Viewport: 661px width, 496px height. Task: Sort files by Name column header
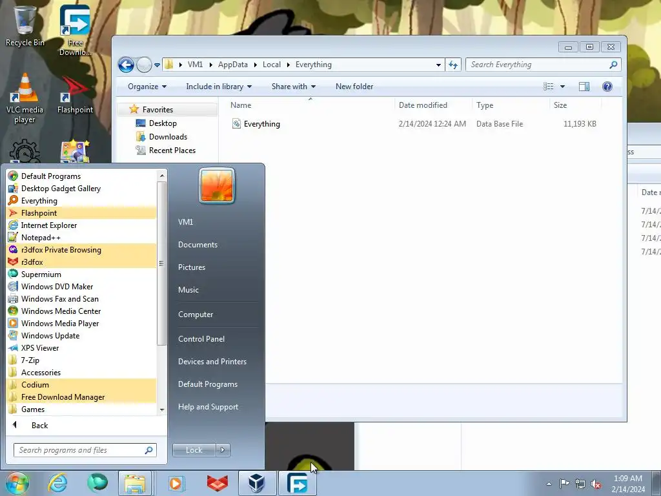pos(310,105)
